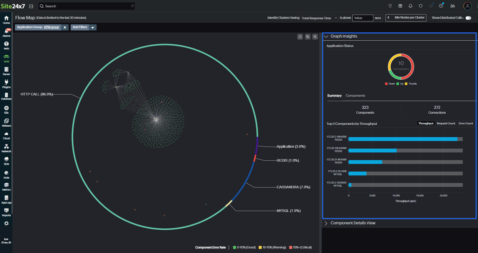478x253 pixels.
Task: Open the Total Response Time dropdown
Action: pyautogui.click(x=319, y=18)
